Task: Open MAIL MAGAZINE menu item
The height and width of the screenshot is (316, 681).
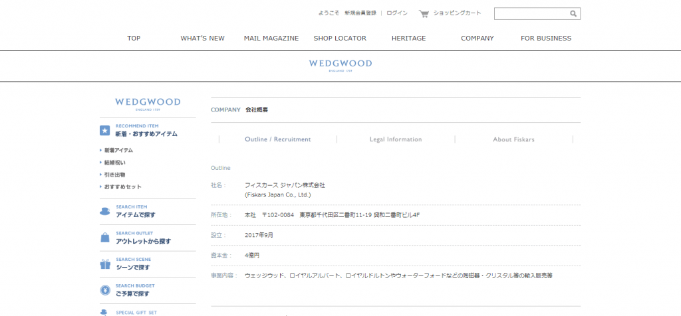Action: tap(271, 38)
